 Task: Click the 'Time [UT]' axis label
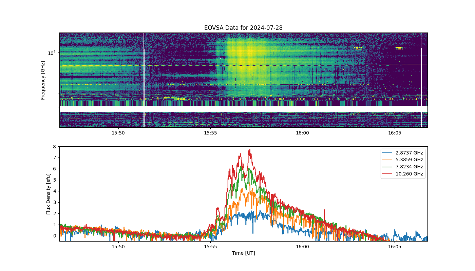point(243,253)
